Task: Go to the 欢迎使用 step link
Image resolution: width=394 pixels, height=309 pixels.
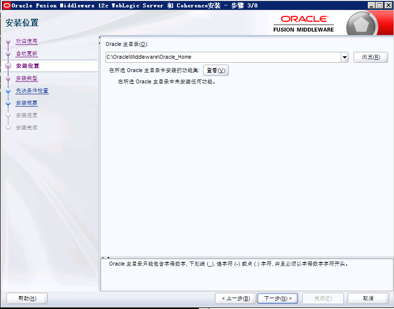Action: pos(27,41)
